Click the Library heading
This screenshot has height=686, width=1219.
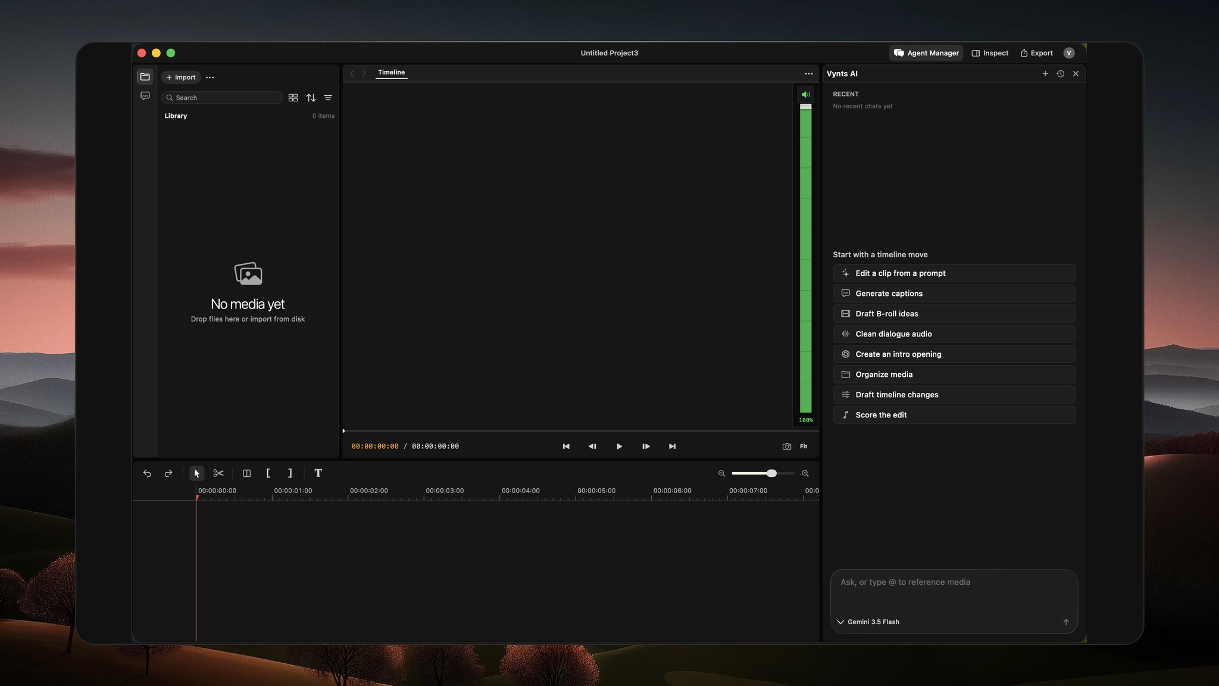[176, 116]
